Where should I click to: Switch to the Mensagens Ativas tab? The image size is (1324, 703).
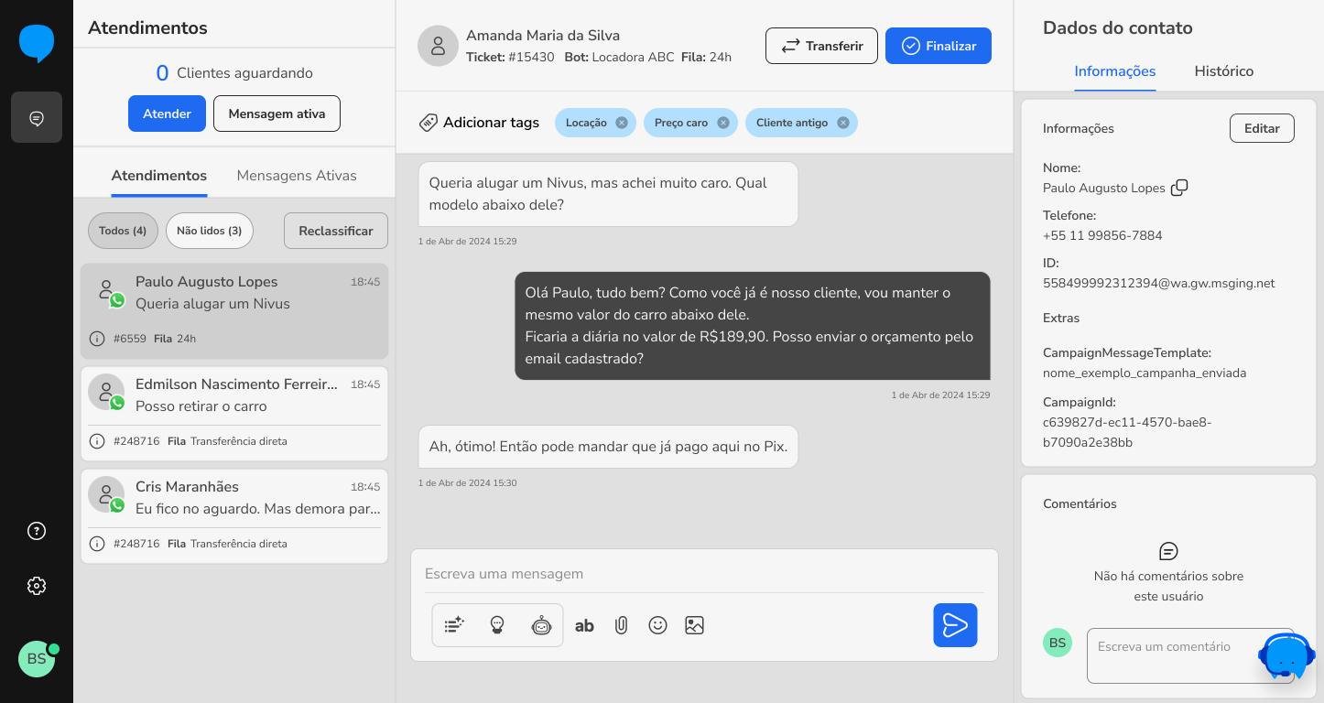(x=297, y=176)
